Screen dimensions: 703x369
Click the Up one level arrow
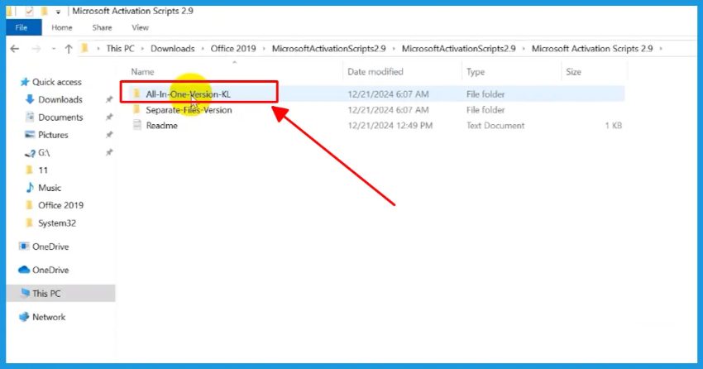(x=67, y=49)
